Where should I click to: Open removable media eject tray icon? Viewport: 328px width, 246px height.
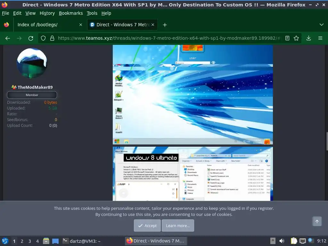[273, 241]
